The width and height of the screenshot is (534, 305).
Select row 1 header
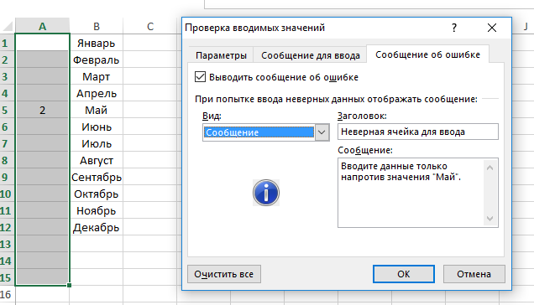[x=8, y=44]
